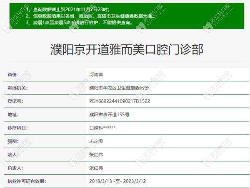Screen dimensions: 250x188
Task: Click the value 濮阳市华龙区卫生健康委员会
Action: (119, 88)
